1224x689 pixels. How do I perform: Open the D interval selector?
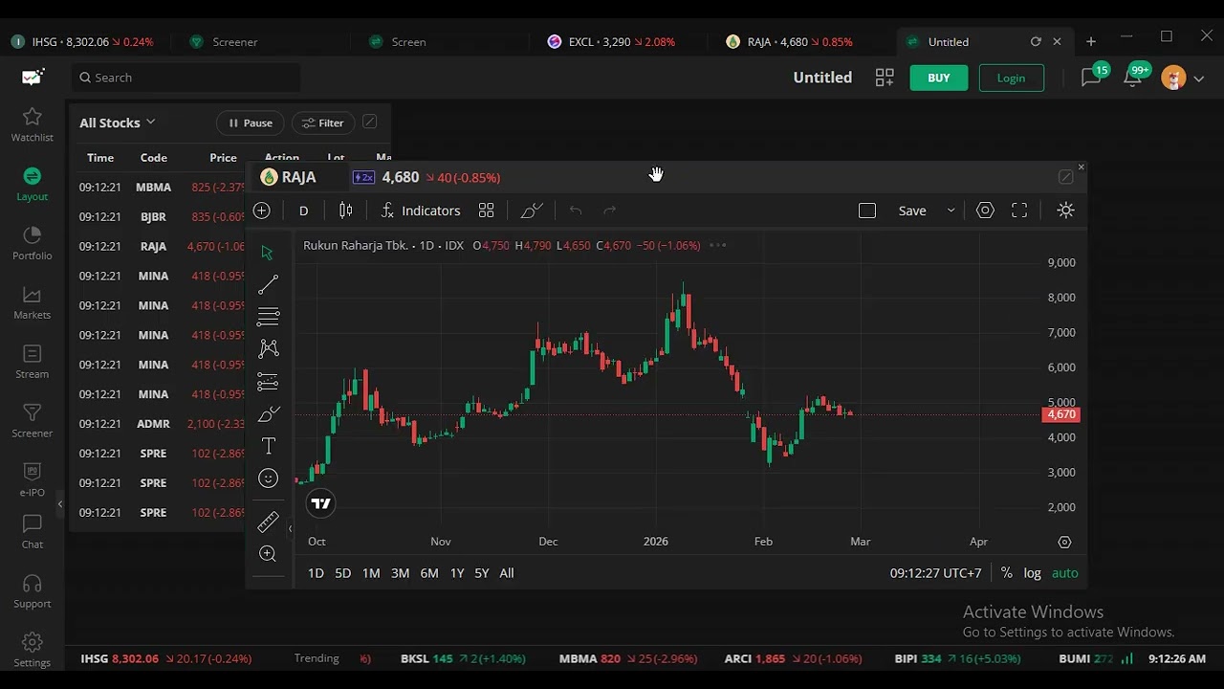[303, 211]
